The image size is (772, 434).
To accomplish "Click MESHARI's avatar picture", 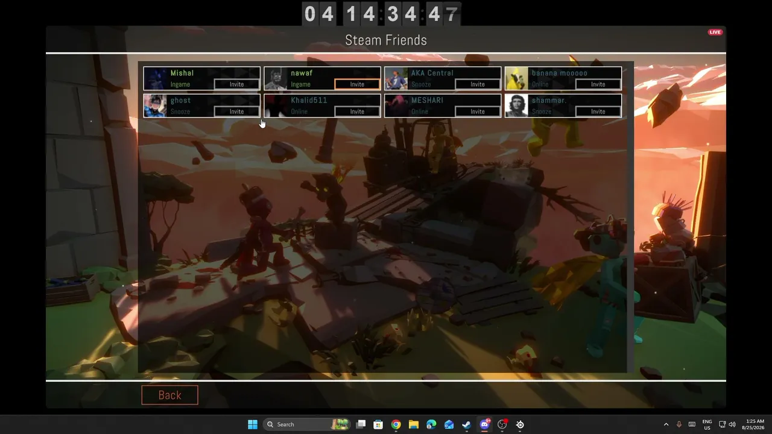I will (x=397, y=105).
